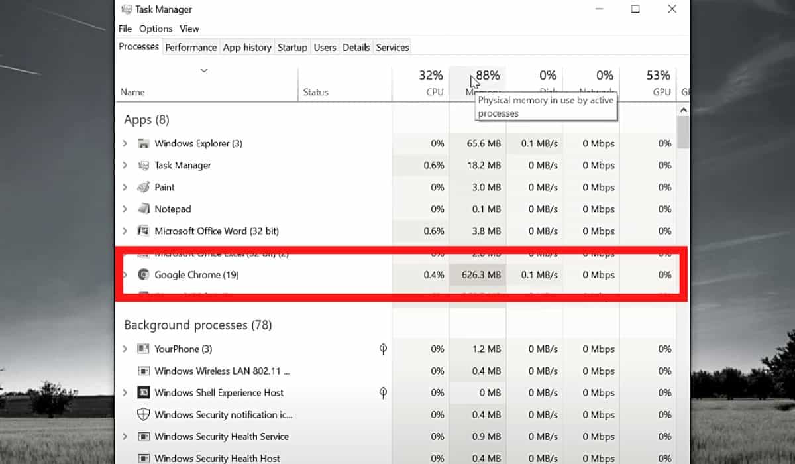Click Windows Explorer's 0.1 MB/s disk value
Viewport: 795px width, 464px height.
click(539, 143)
